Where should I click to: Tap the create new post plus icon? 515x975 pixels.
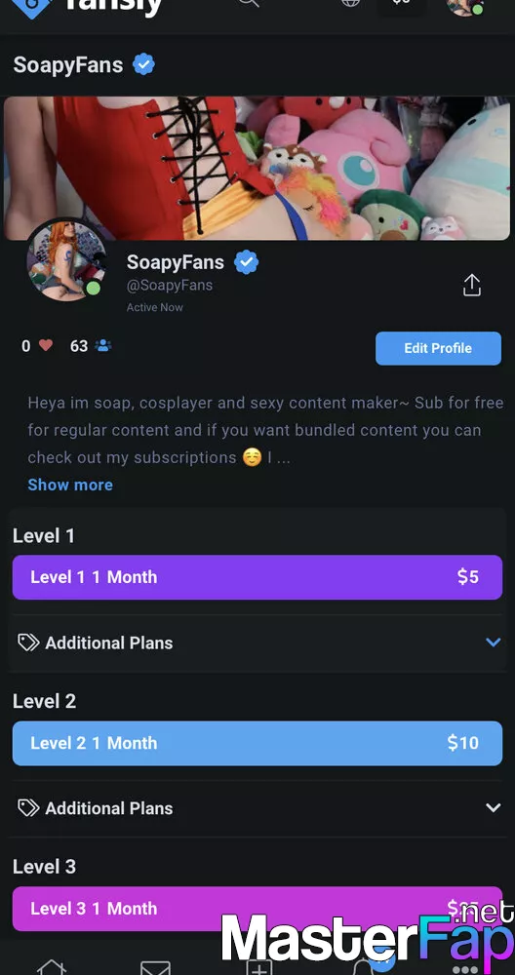click(258, 967)
